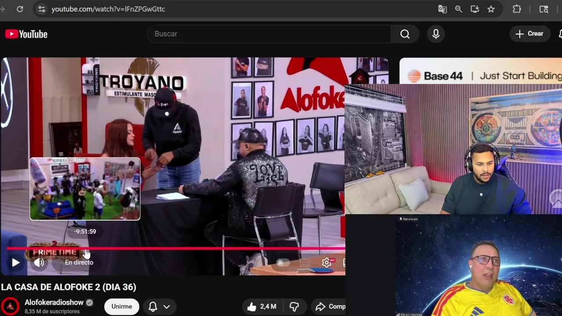Open browser extensions puzzle icon

pos(517,9)
